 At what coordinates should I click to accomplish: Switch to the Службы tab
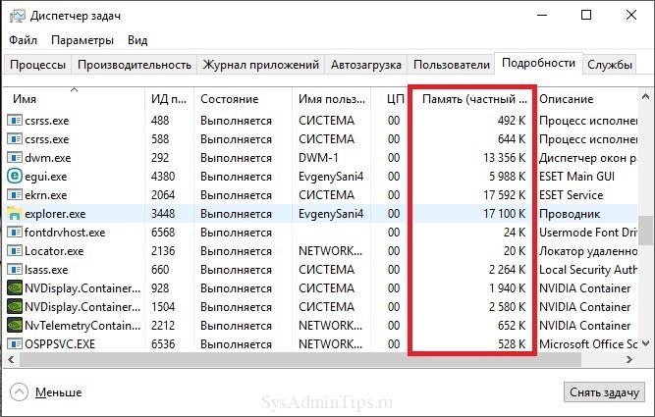[610, 65]
